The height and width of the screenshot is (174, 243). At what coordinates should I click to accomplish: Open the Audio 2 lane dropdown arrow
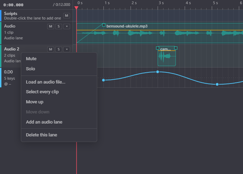pos(67,49)
